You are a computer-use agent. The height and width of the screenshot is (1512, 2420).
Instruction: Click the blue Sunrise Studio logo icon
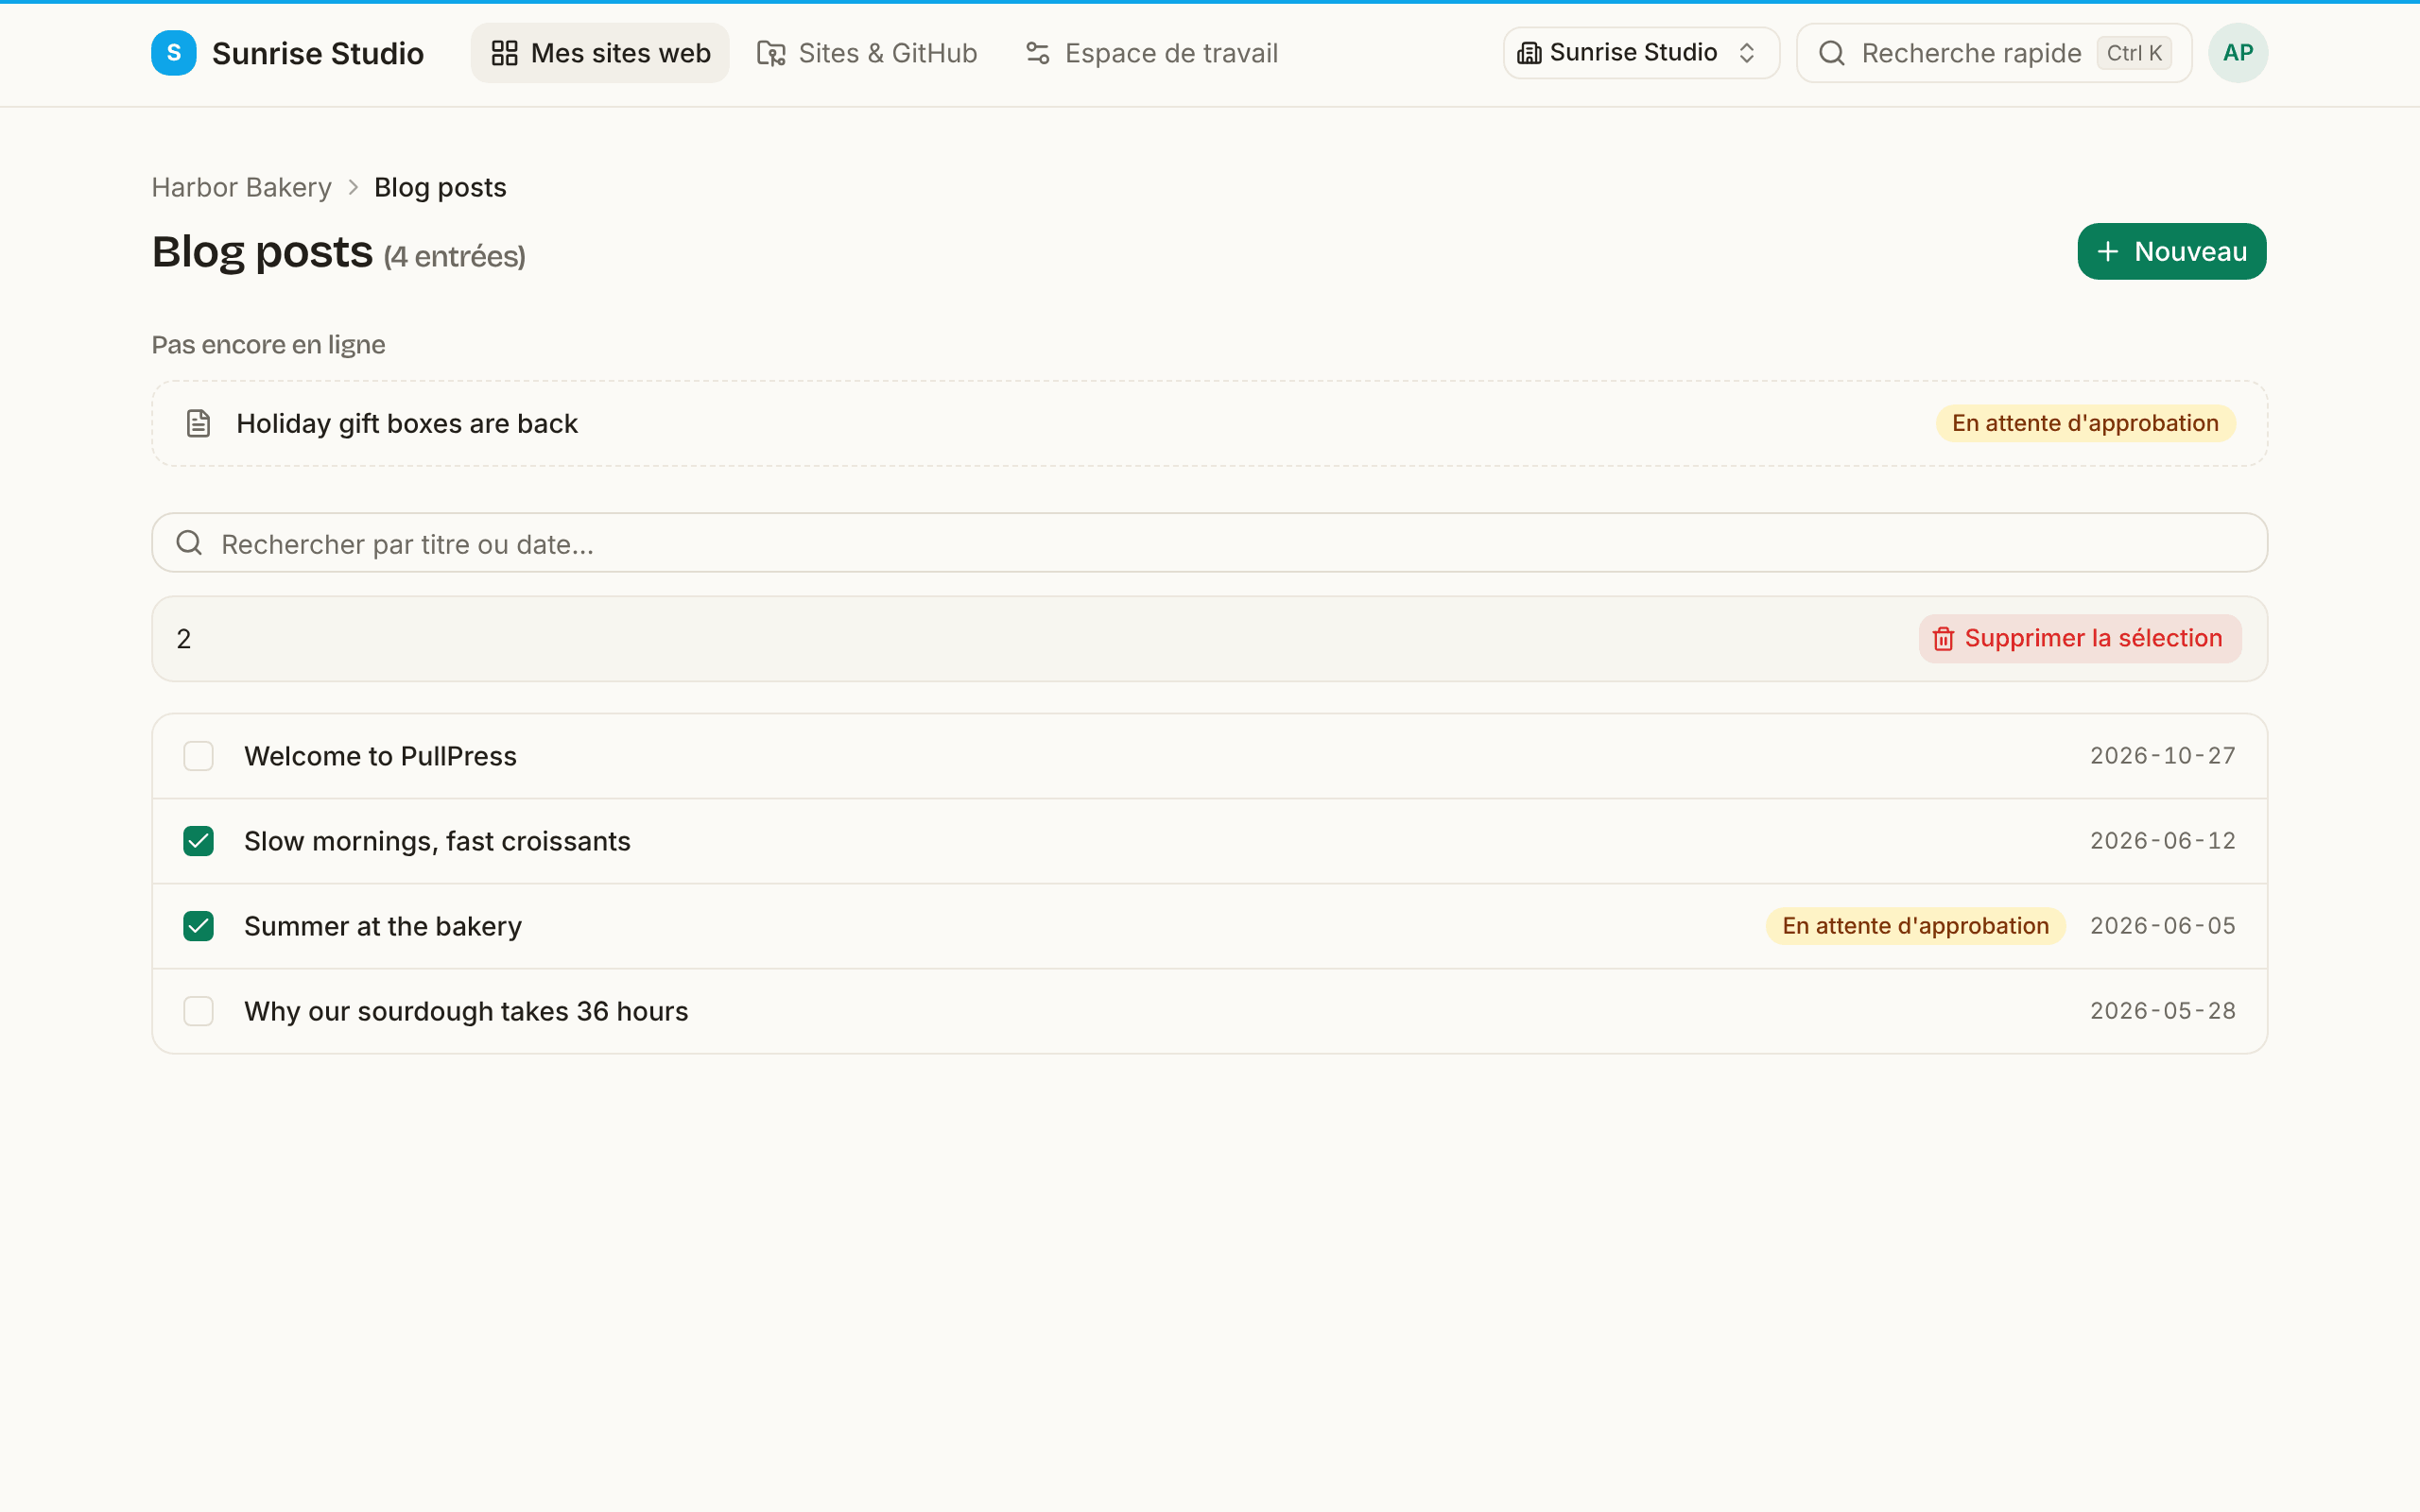click(x=174, y=53)
